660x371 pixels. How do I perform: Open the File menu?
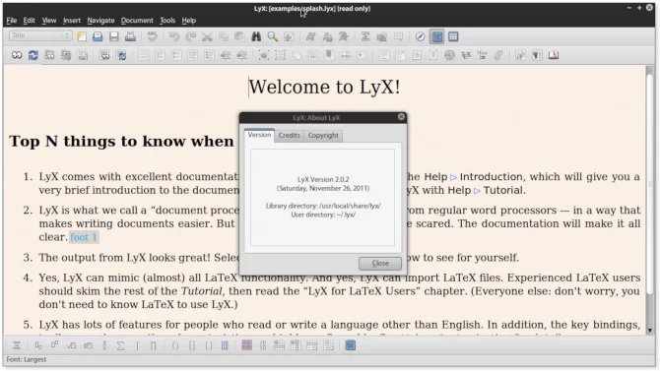pos(12,21)
